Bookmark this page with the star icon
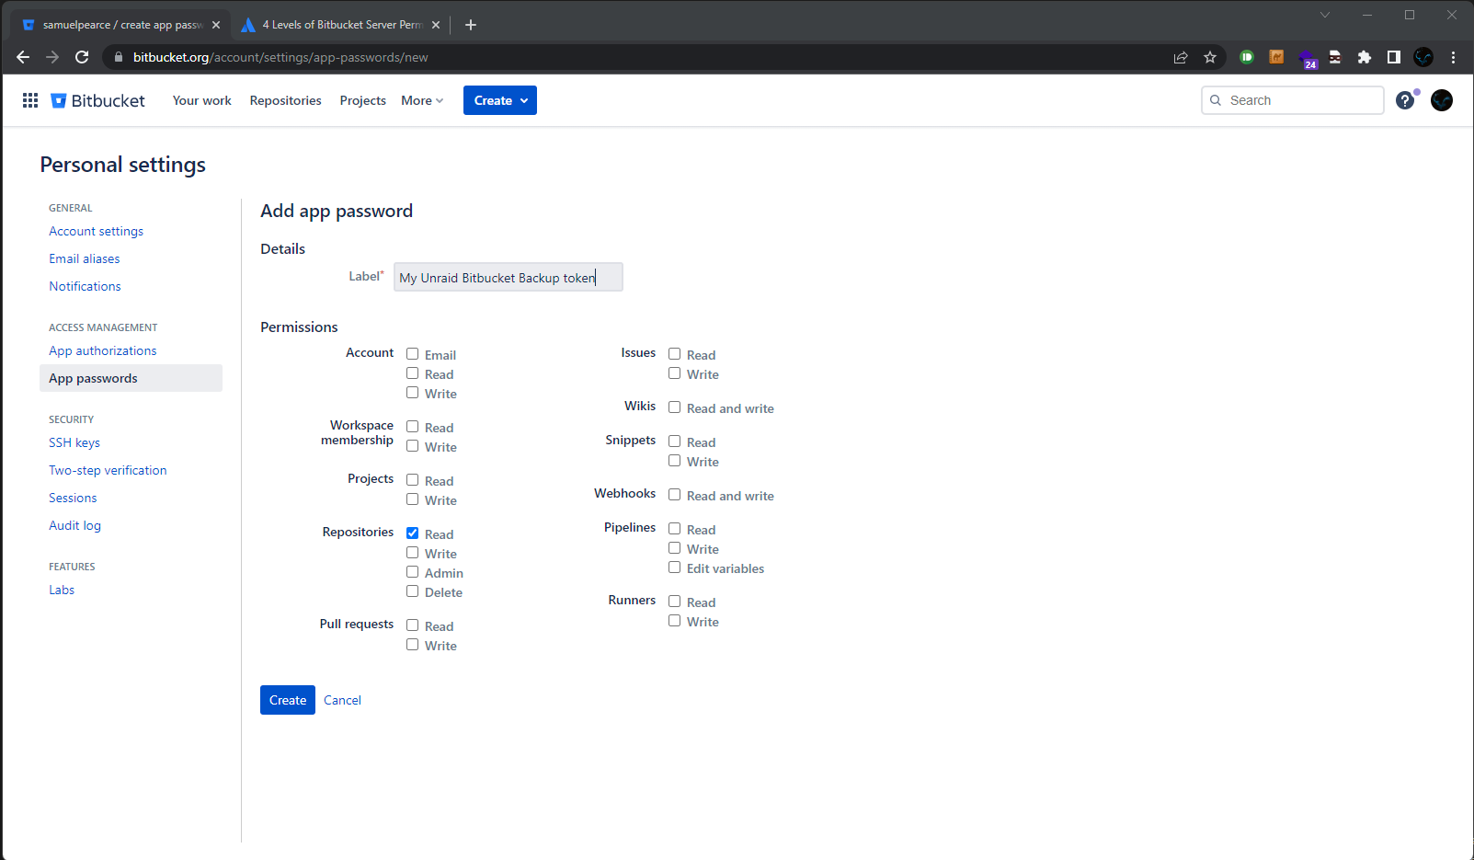This screenshot has width=1474, height=860. pos(1210,57)
